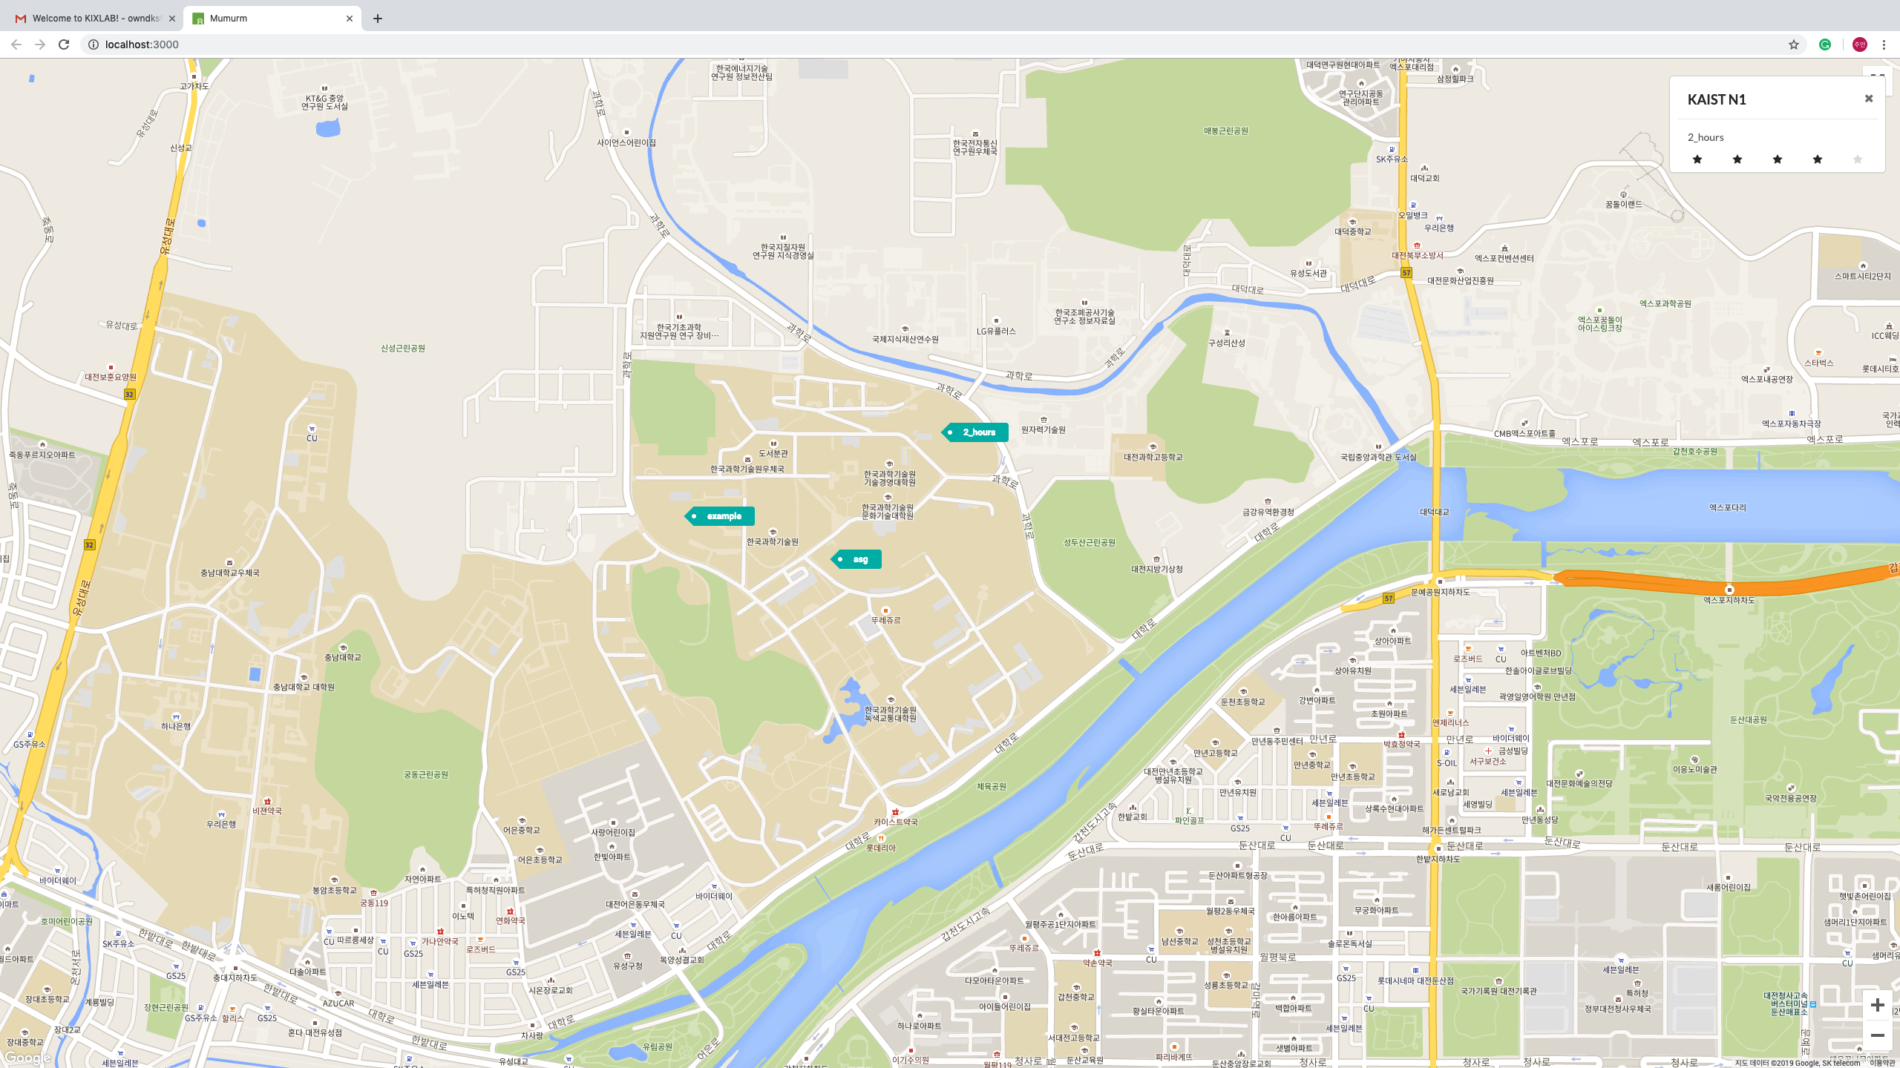Click the third rating star
The height and width of the screenshot is (1068, 1900).
(1777, 159)
